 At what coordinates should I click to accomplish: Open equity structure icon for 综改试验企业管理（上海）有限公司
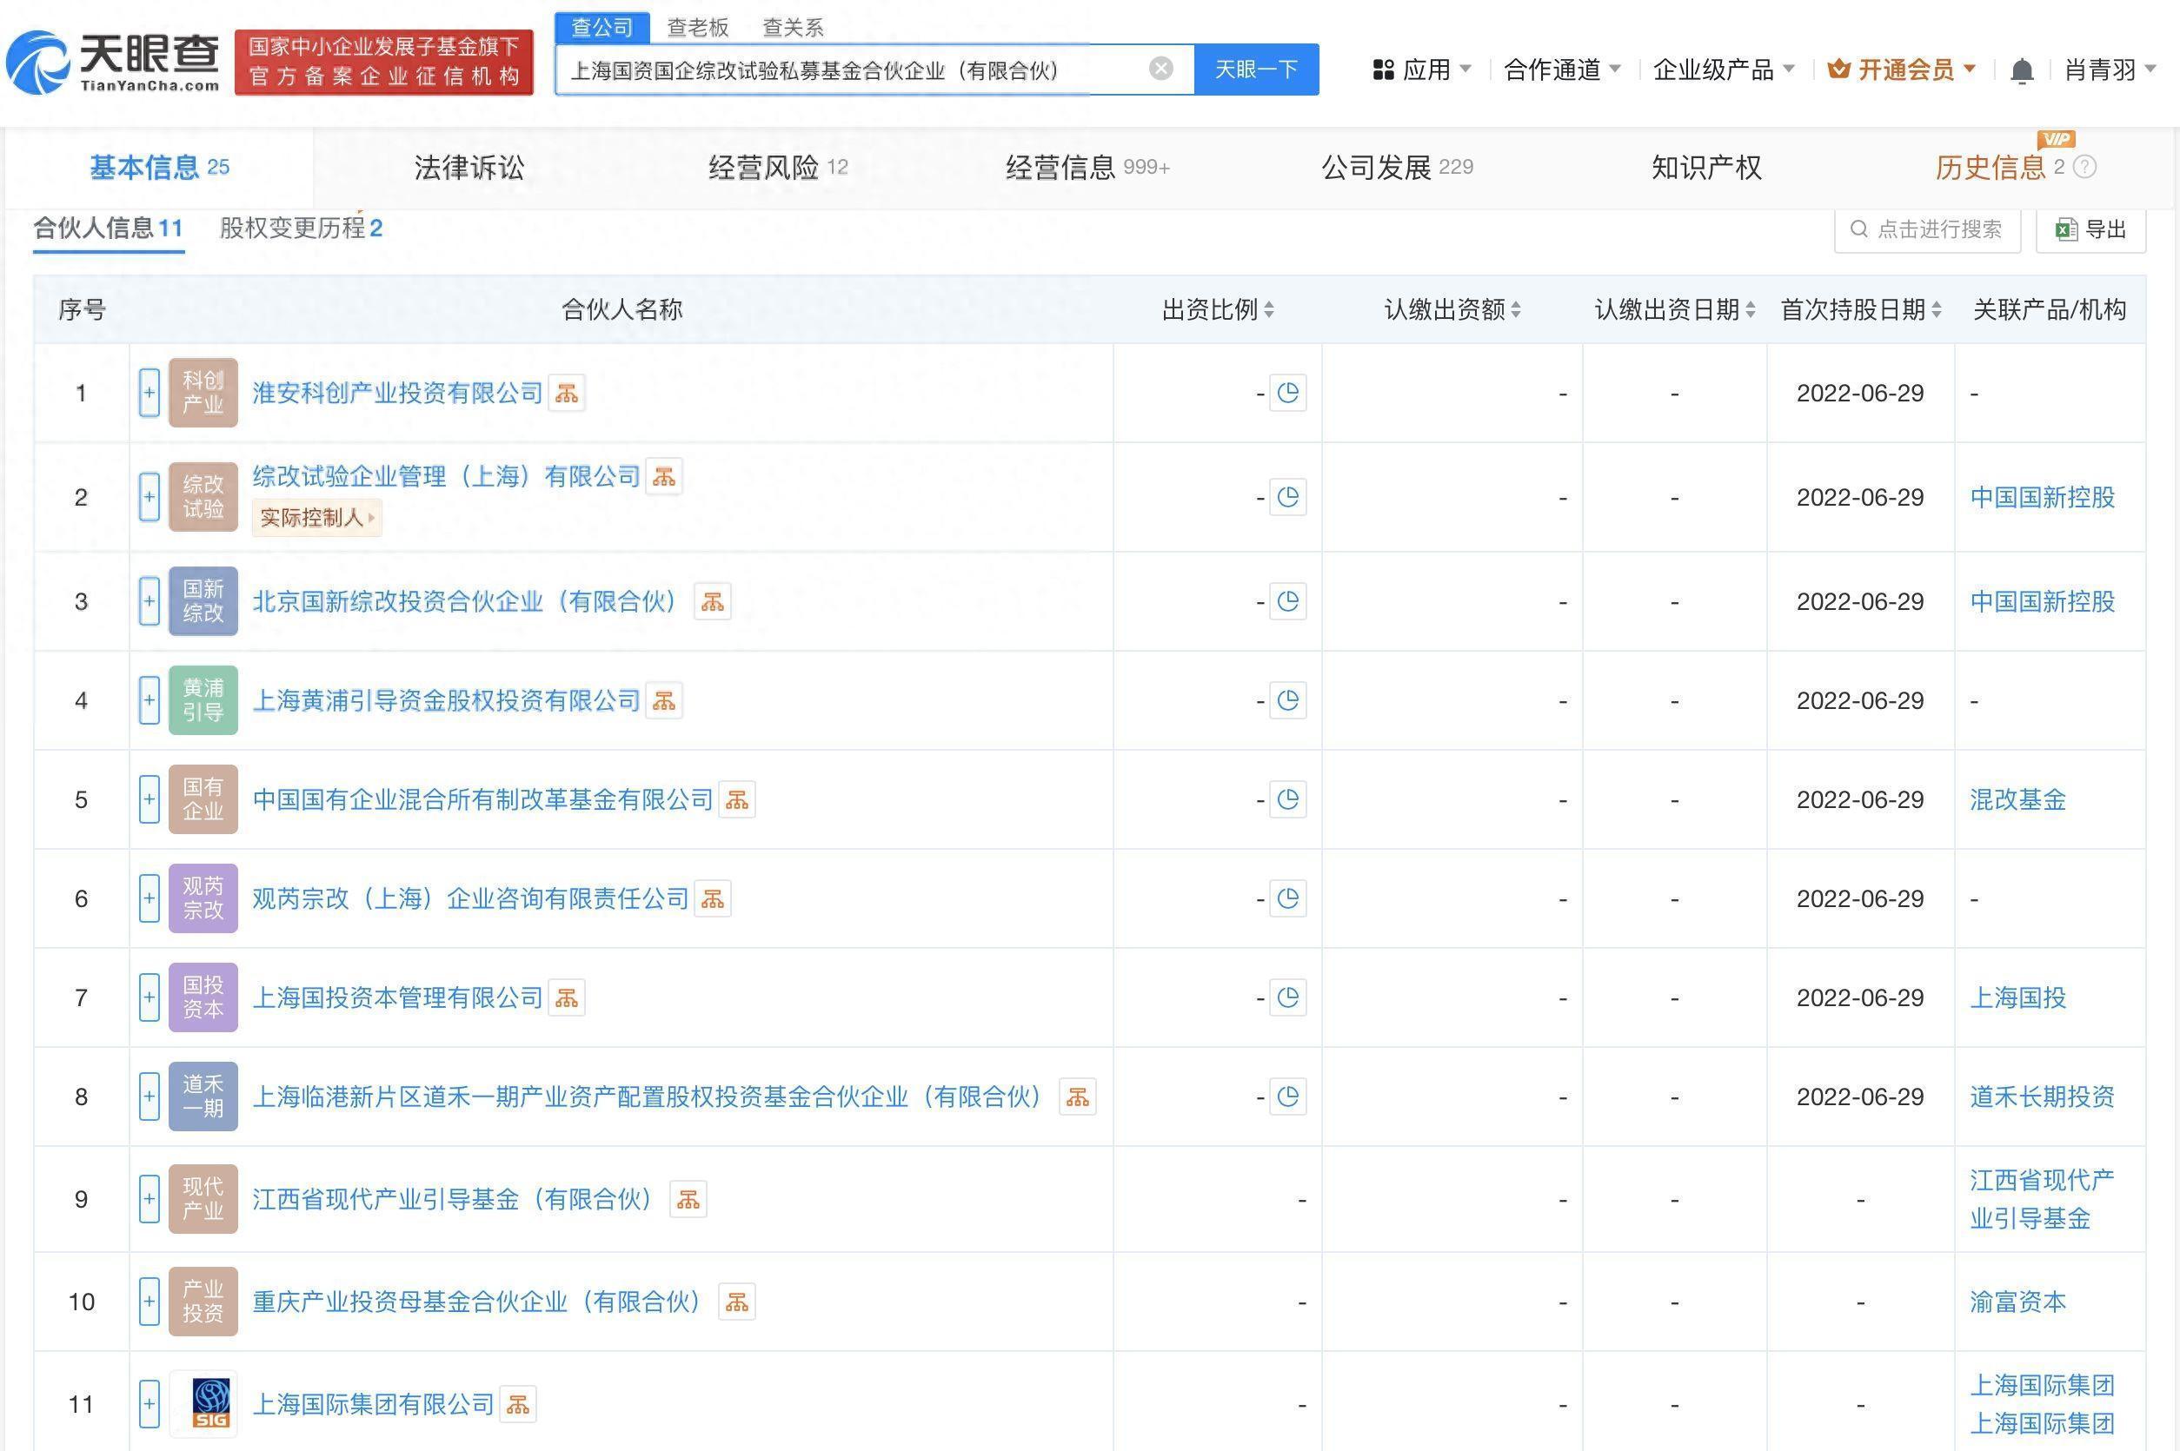point(664,477)
